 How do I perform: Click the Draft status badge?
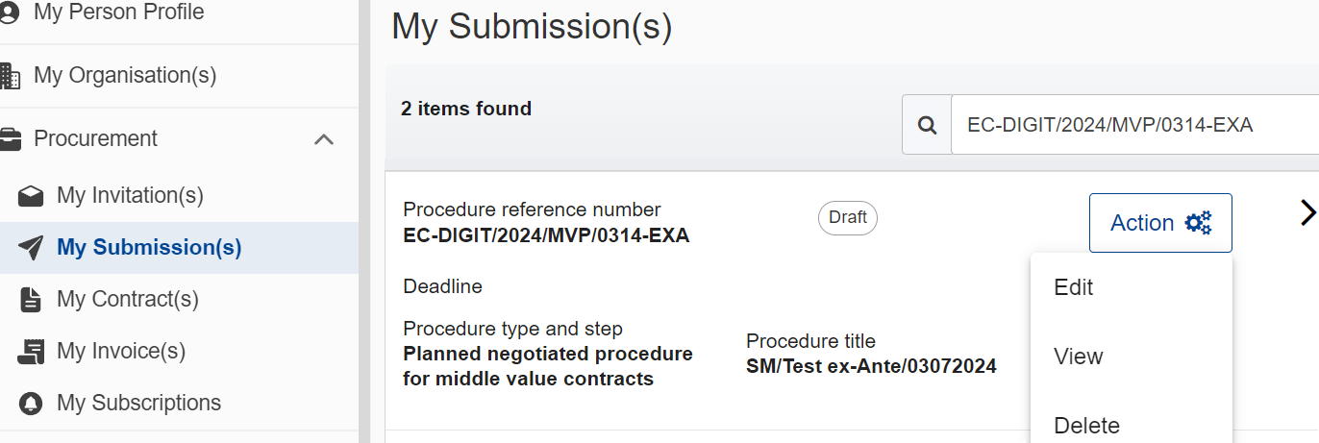point(848,218)
